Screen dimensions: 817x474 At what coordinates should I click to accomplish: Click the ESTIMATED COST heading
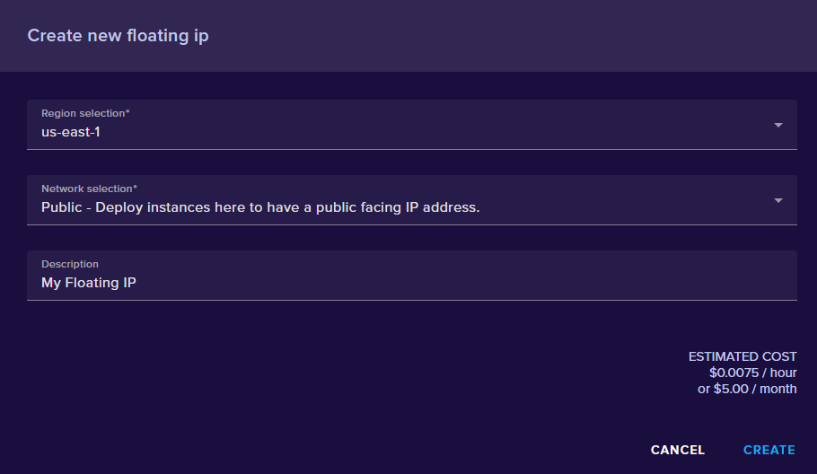742,356
